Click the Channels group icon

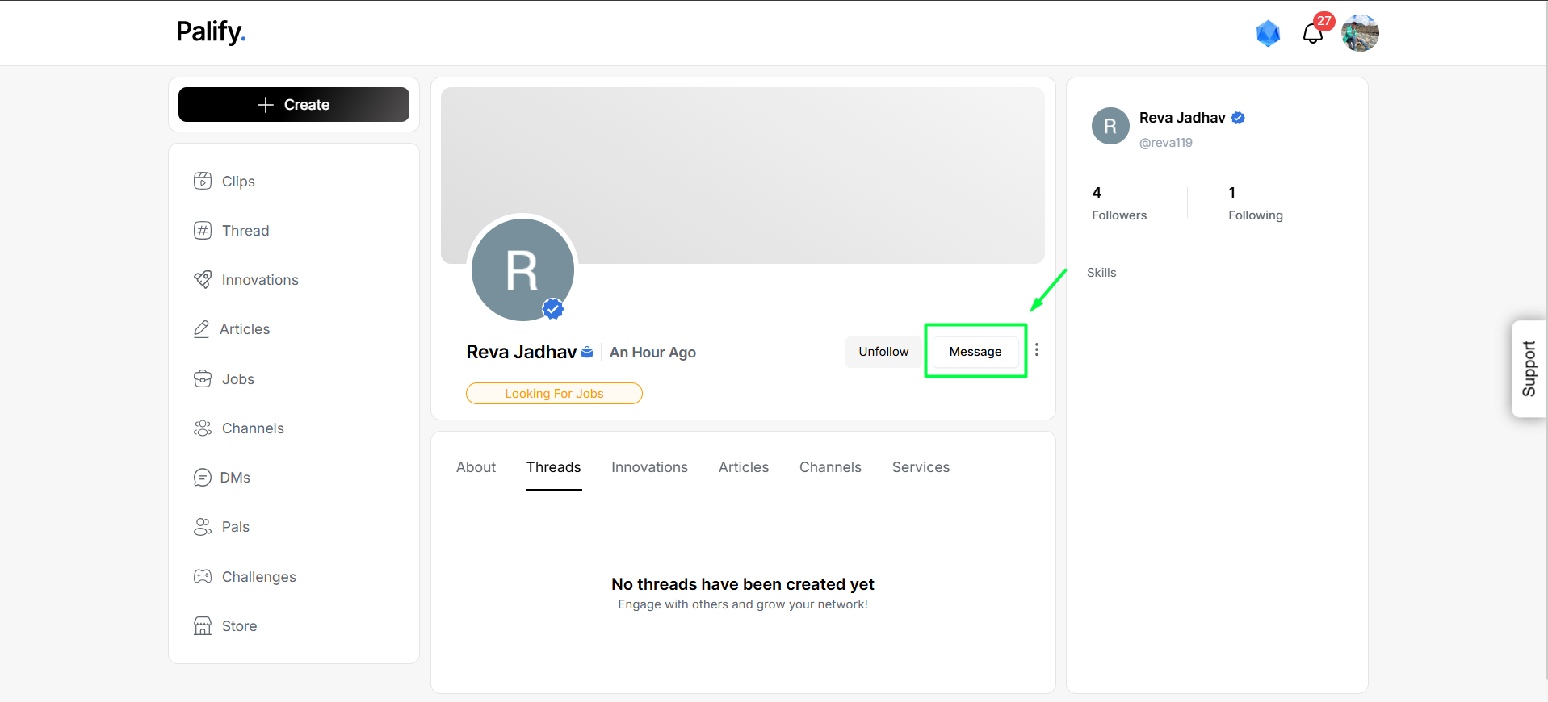pyautogui.click(x=203, y=428)
